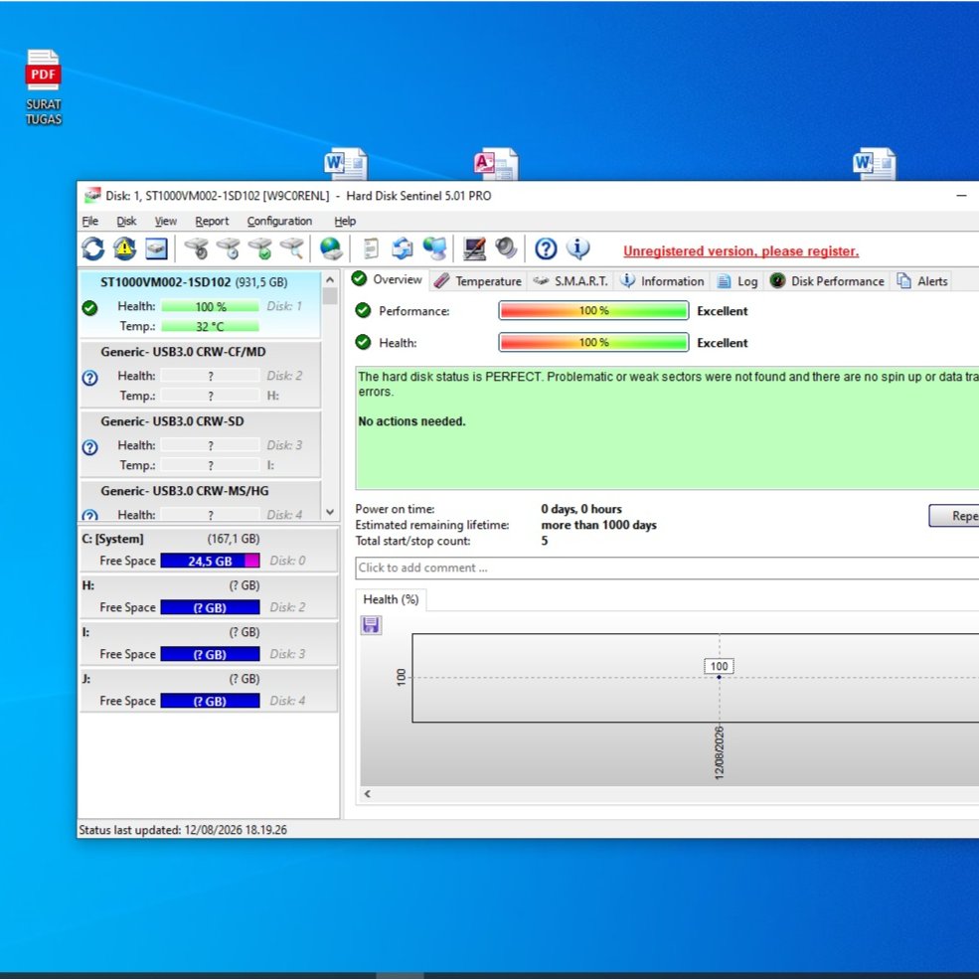Select the C: [System] partition entry
This screenshot has width=979, height=979.
[x=209, y=550]
